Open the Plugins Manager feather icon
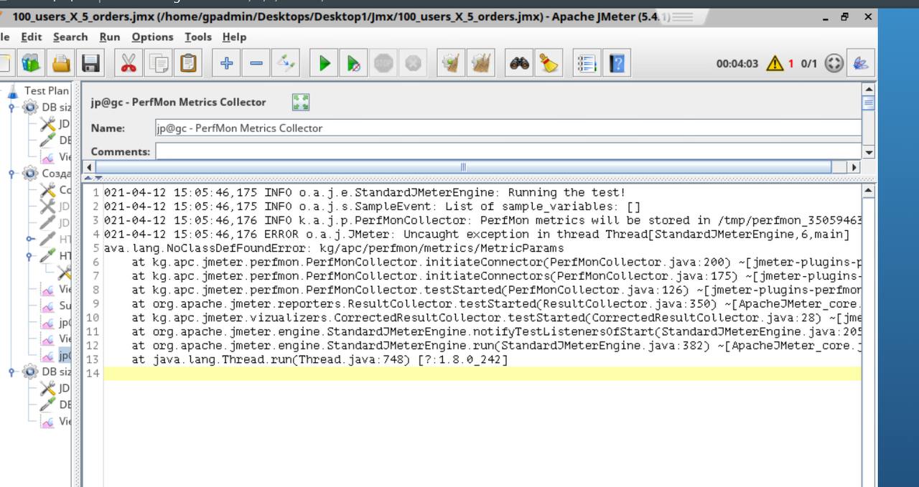This screenshot has width=919, height=487. point(859,64)
